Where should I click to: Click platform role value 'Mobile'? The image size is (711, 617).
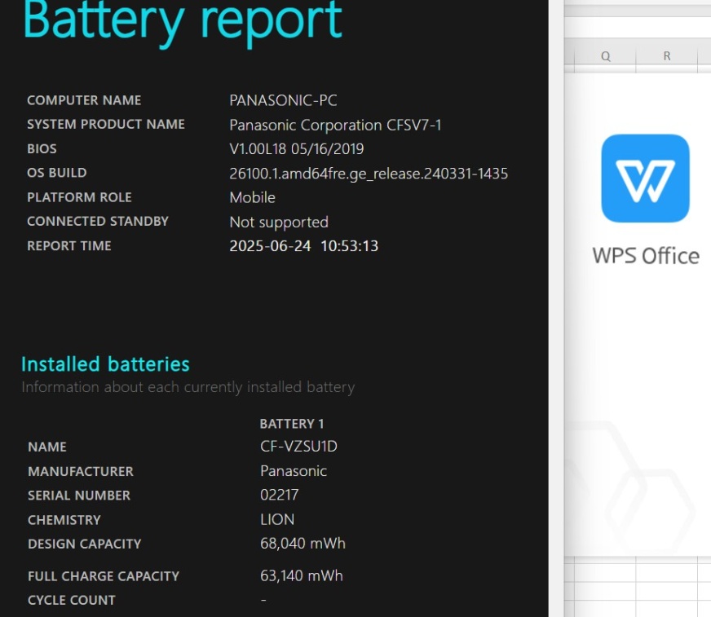[x=252, y=197]
